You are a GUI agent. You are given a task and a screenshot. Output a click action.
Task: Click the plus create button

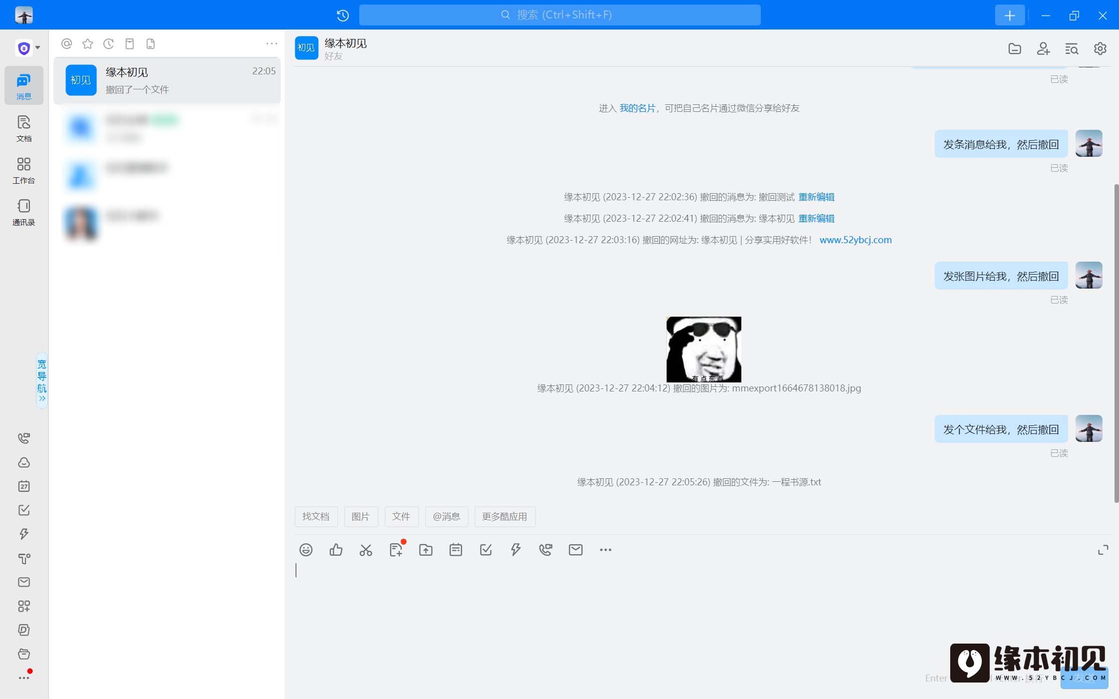pos(1010,15)
